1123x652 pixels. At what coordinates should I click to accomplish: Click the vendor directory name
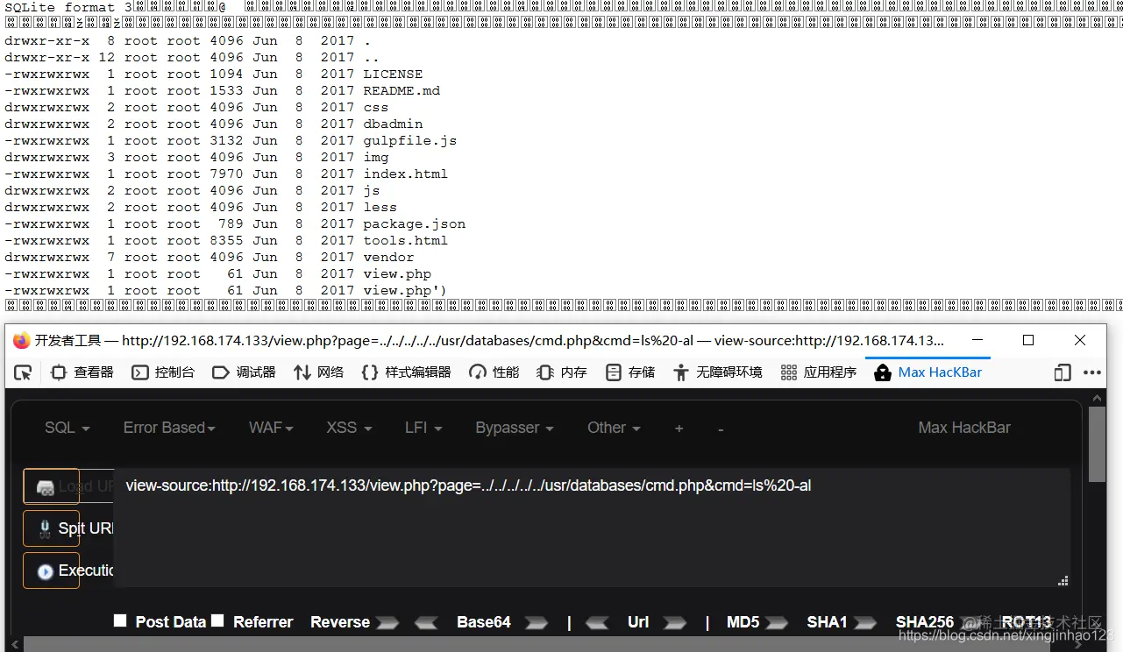click(x=388, y=257)
